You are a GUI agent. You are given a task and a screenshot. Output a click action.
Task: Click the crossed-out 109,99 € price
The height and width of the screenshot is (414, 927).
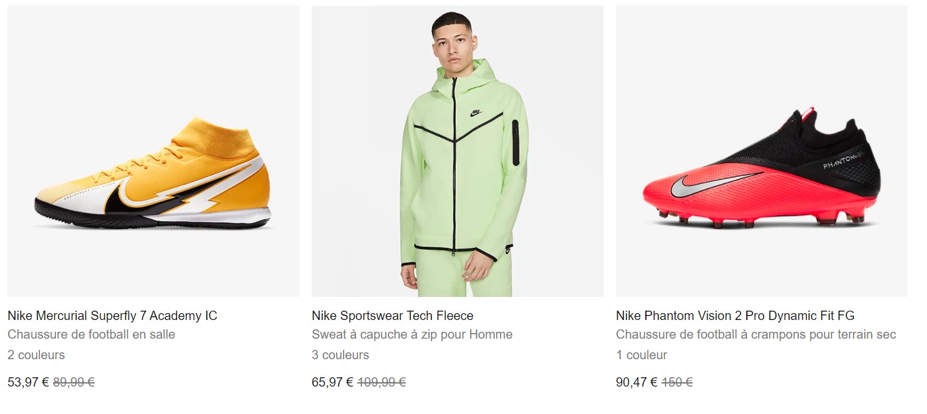[x=381, y=382]
